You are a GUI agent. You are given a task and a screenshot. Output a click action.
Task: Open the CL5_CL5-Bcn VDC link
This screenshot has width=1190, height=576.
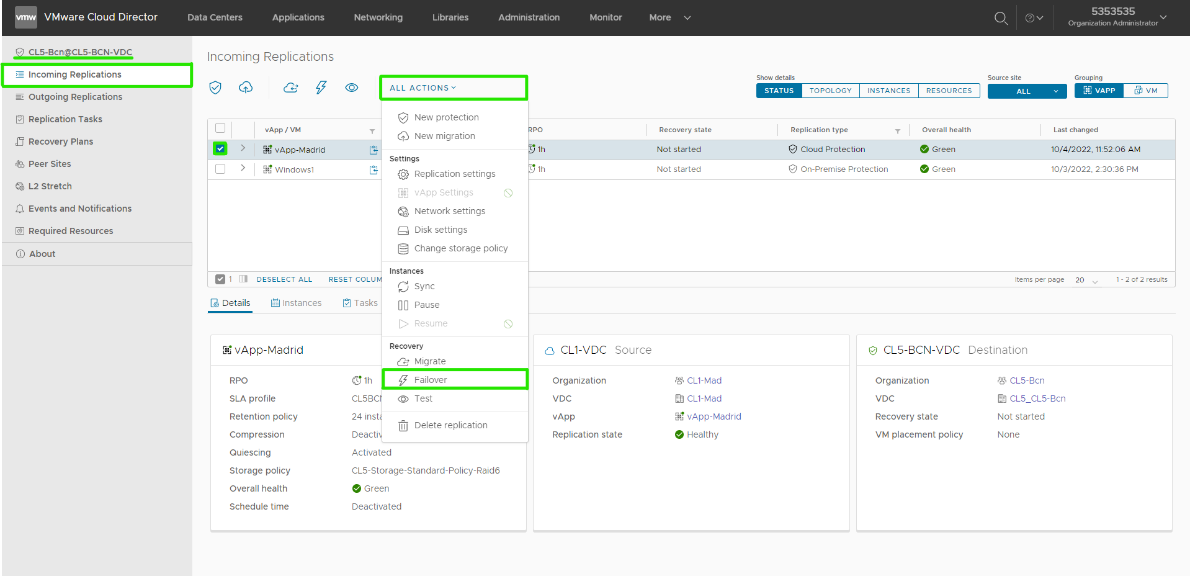pos(1037,398)
